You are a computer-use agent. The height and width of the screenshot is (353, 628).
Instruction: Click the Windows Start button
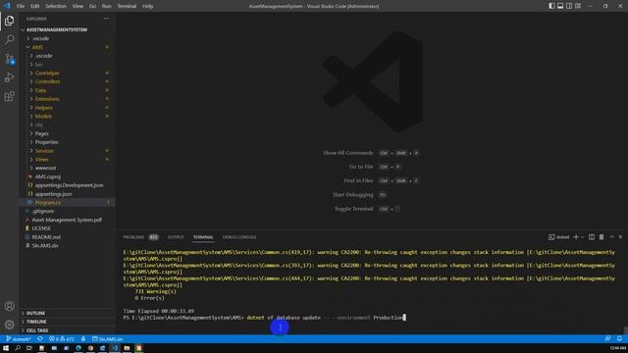click(6, 348)
